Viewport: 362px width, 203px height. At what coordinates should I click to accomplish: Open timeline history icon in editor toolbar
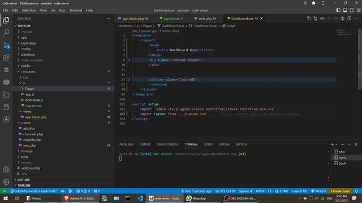(x=308, y=19)
